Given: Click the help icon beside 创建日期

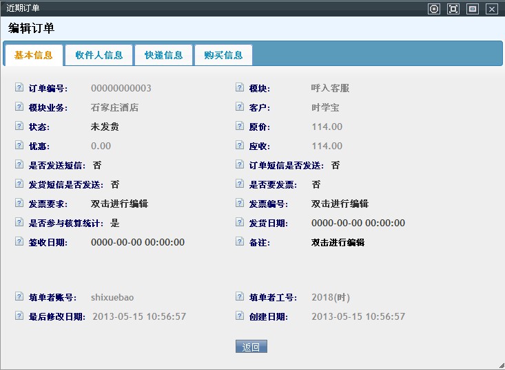Looking at the screenshot, I should point(240,316).
